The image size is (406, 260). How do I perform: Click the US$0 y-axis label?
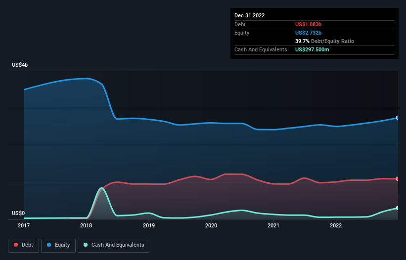(x=18, y=213)
